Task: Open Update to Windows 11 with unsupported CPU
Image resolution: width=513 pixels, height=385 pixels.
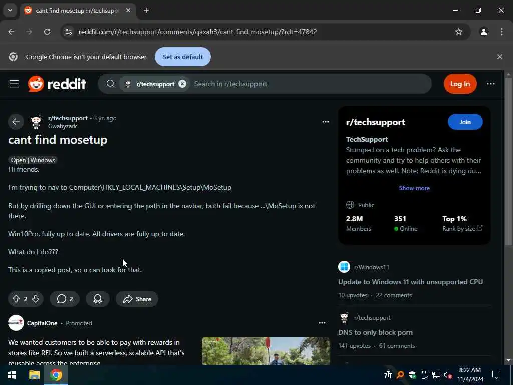Action: point(410,282)
